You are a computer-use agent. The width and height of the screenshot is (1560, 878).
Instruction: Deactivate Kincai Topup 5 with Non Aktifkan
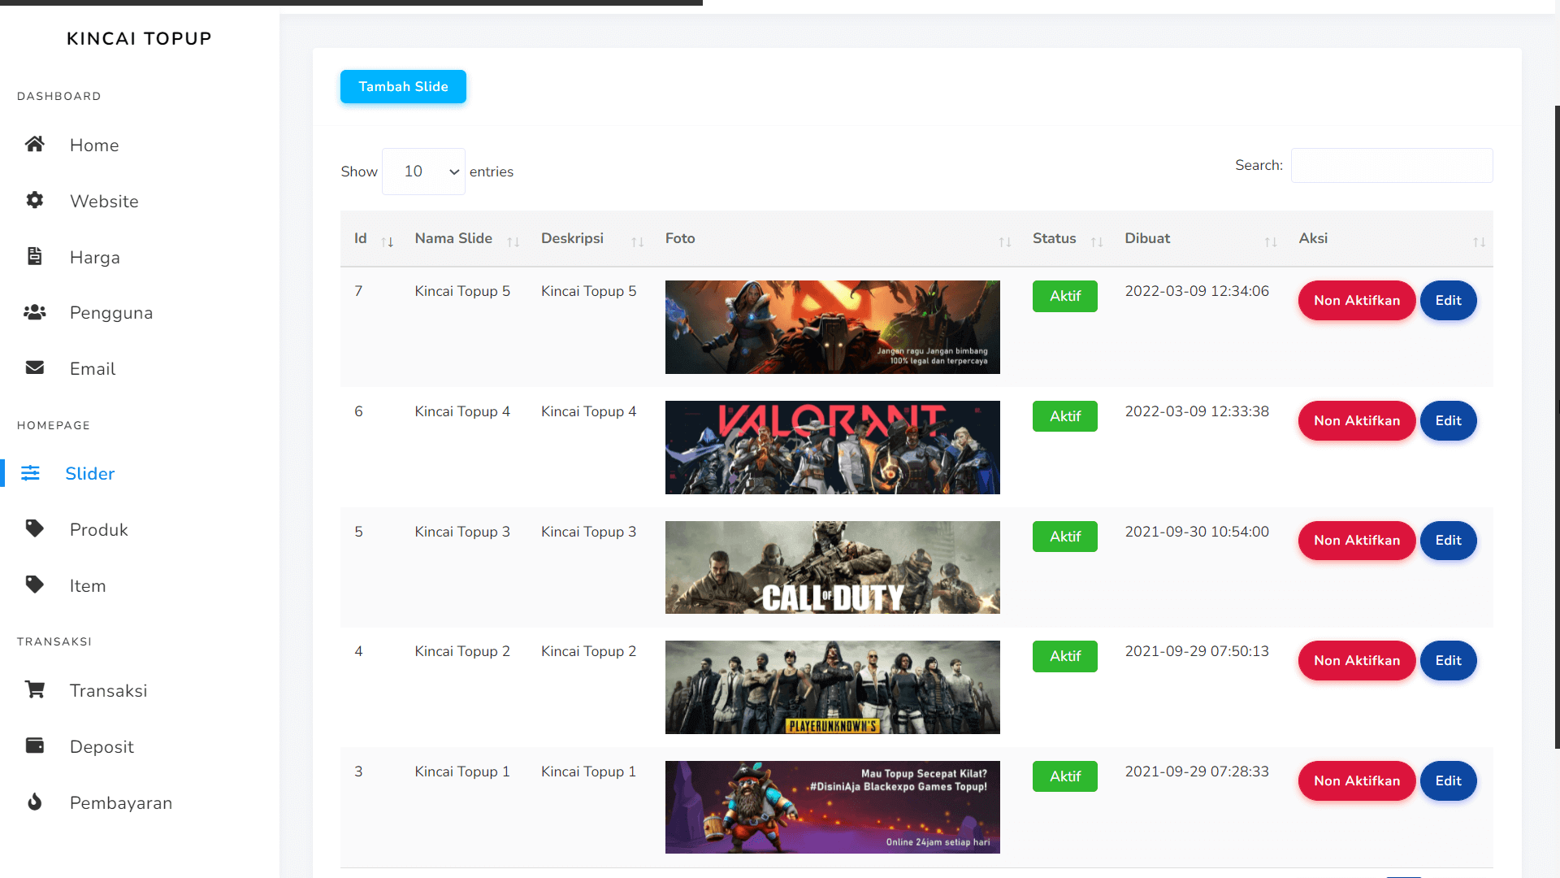pos(1356,301)
